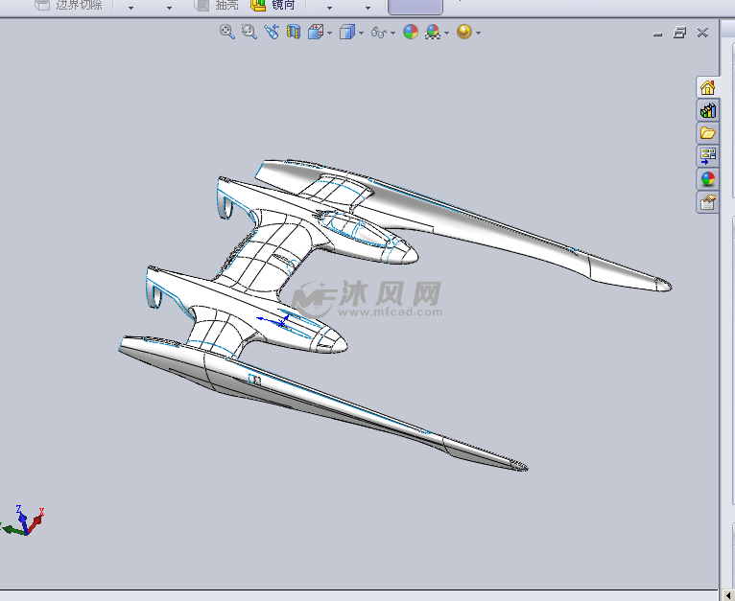
Task: Open the File Explorer folder tab
Action: (x=707, y=133)
